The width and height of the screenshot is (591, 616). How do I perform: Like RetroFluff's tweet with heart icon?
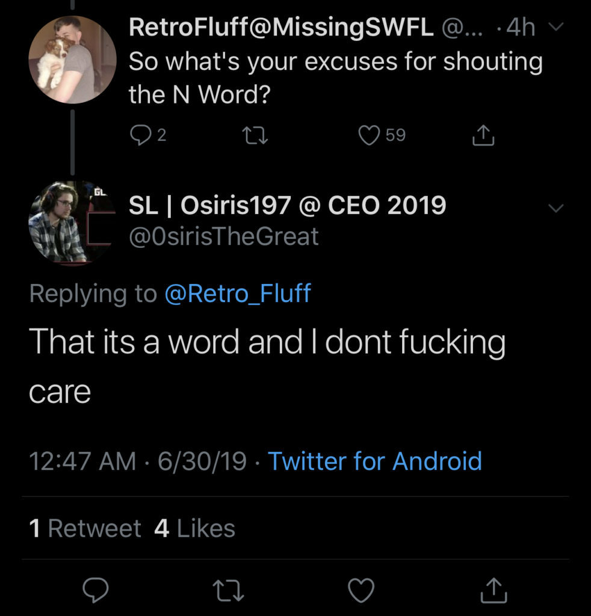click(x=369, y=135)
